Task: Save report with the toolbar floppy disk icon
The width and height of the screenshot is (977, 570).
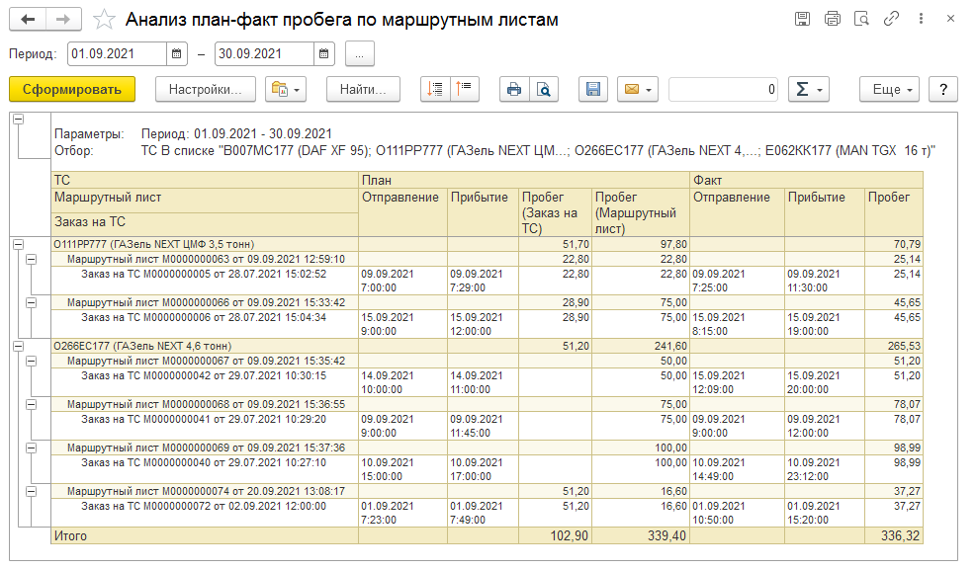Action: pyautogui.click(x=593, y=89)
